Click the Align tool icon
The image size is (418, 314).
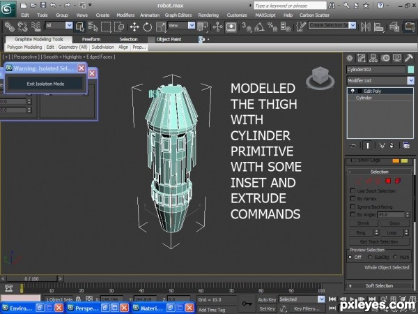pos(378,27)
